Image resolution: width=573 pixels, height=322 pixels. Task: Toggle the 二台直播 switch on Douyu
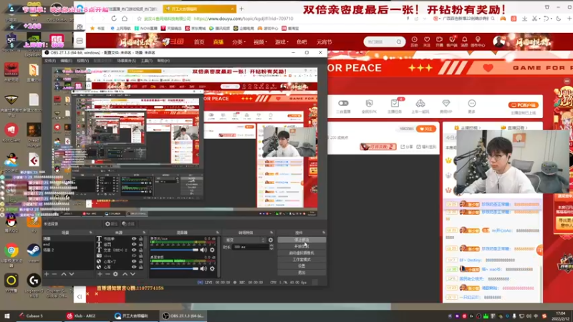tap(343, 103)
